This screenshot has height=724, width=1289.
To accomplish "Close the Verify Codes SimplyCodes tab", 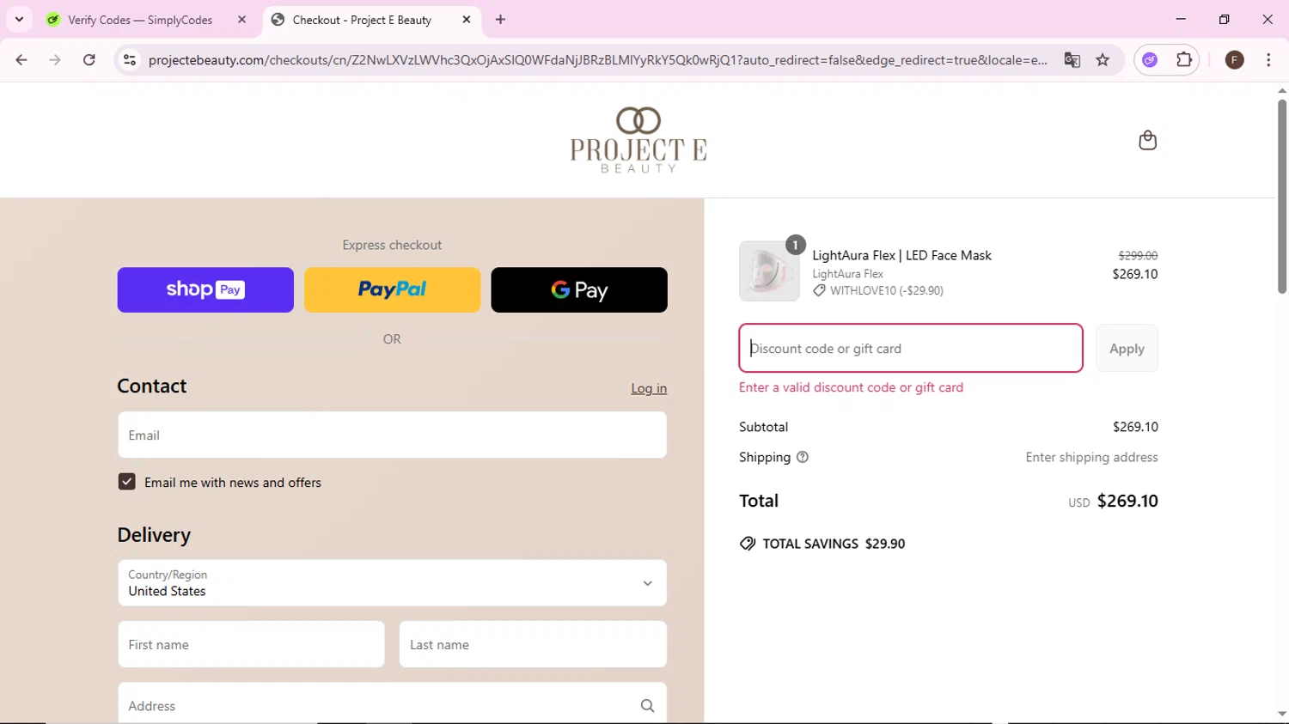I will coord(241,19).
